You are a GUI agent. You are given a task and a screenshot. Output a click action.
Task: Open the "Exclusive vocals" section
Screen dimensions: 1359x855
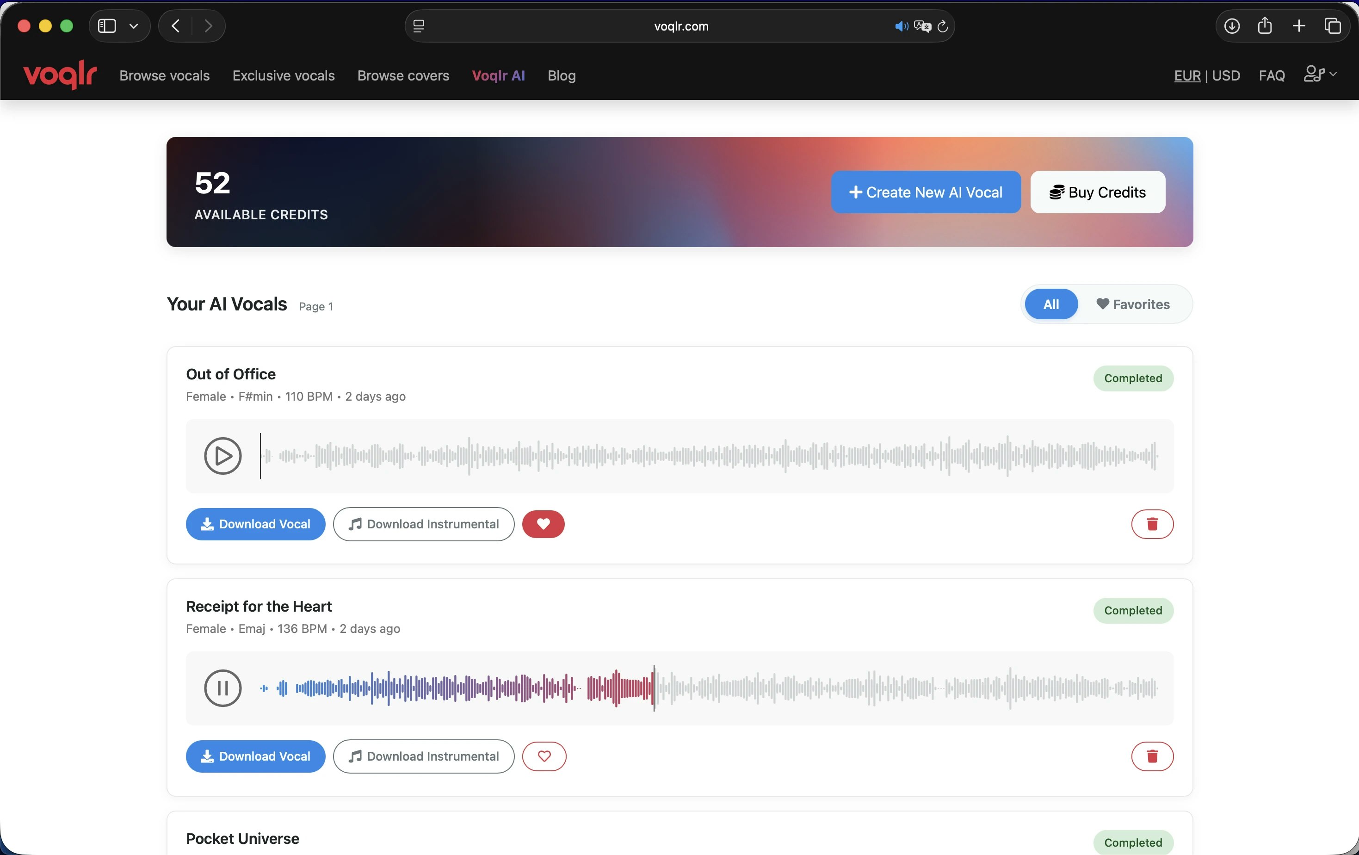pos(283,75)
